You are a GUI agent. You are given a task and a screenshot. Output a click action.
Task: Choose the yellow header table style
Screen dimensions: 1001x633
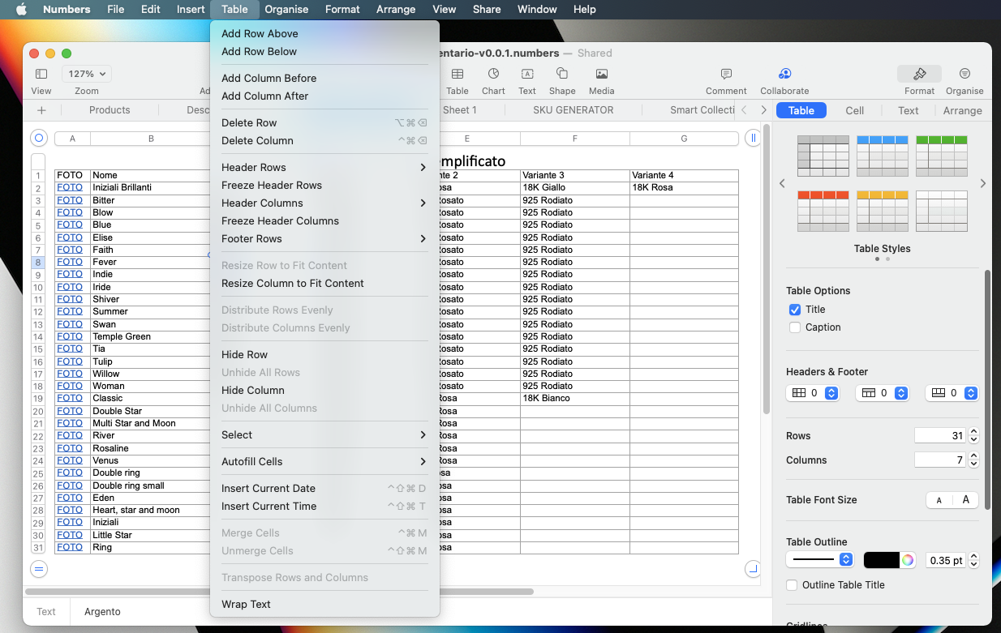click(883, 211)
